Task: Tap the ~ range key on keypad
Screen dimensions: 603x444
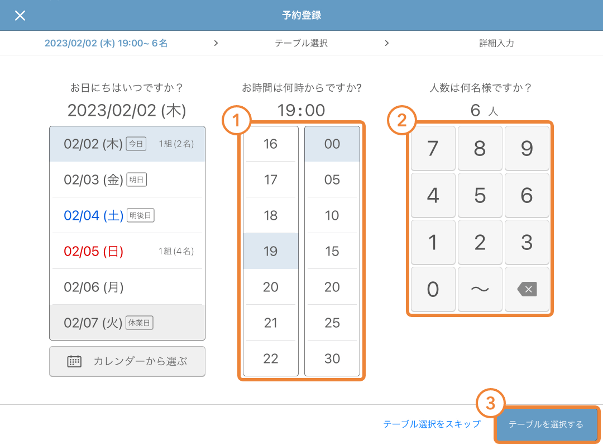Action: [x=480, y=289]
